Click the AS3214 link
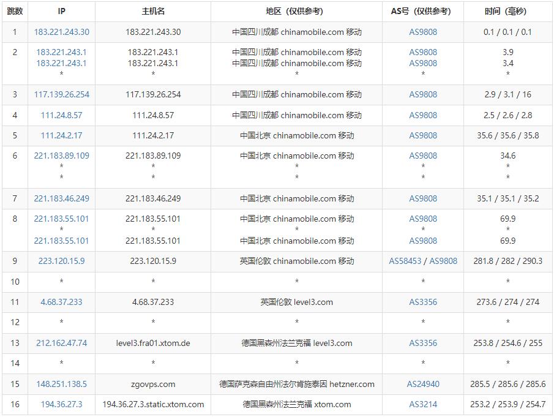 [x=423, y=404]
